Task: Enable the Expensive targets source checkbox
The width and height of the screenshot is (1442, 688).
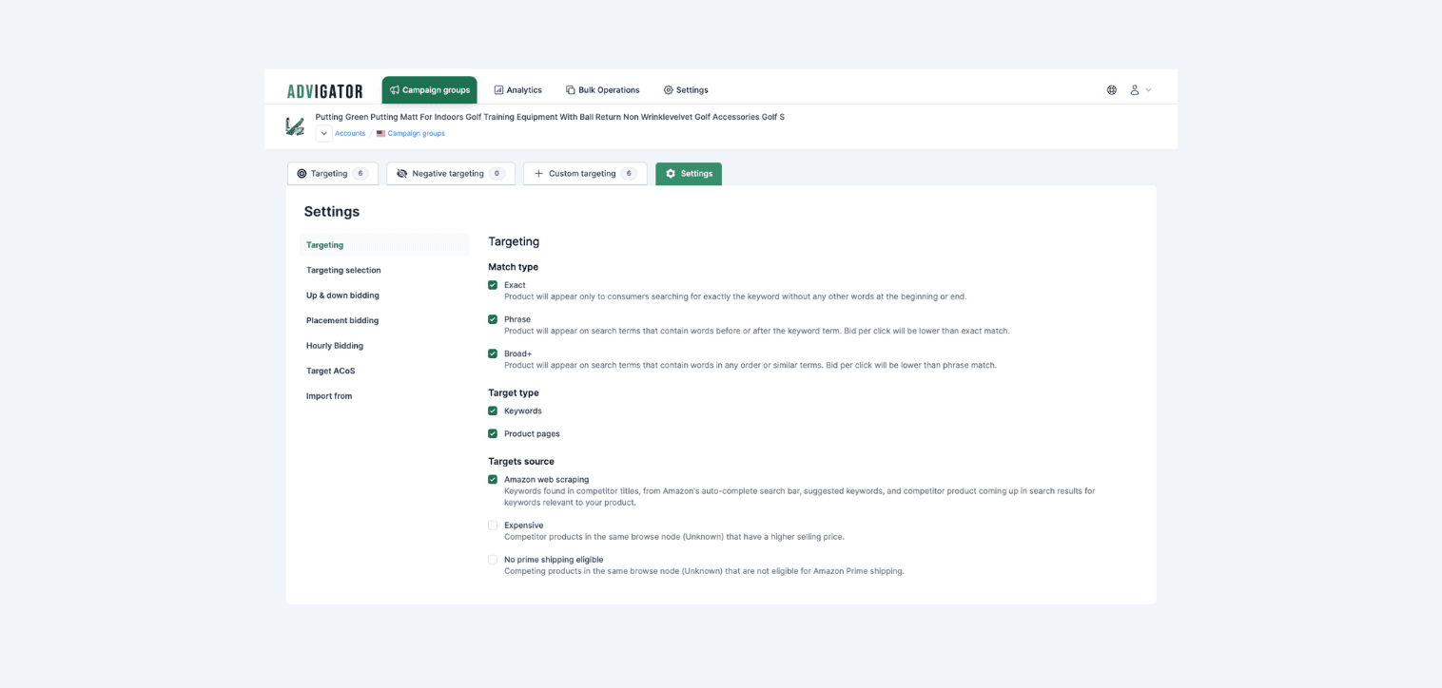Action: tap(493, 526)
